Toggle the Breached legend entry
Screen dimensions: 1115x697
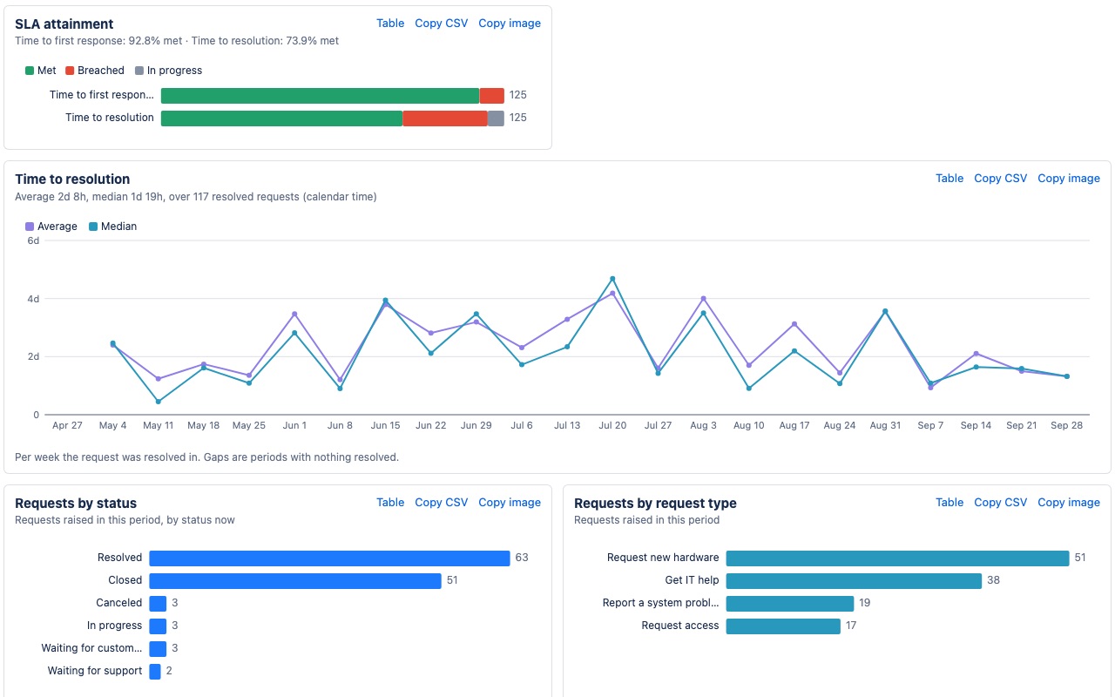95,71
